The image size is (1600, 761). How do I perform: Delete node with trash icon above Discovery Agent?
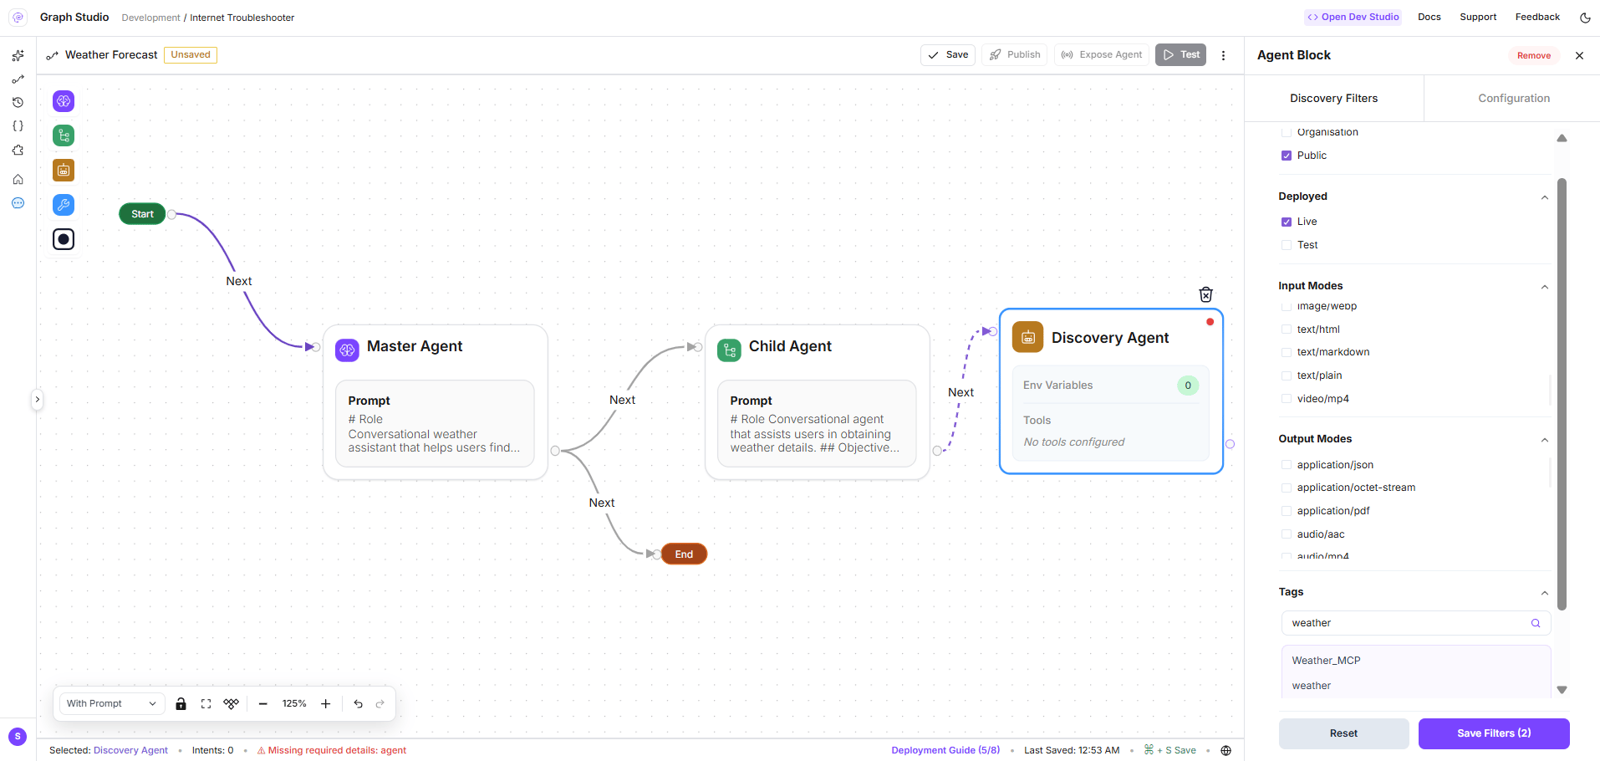tap(1205, 294)
